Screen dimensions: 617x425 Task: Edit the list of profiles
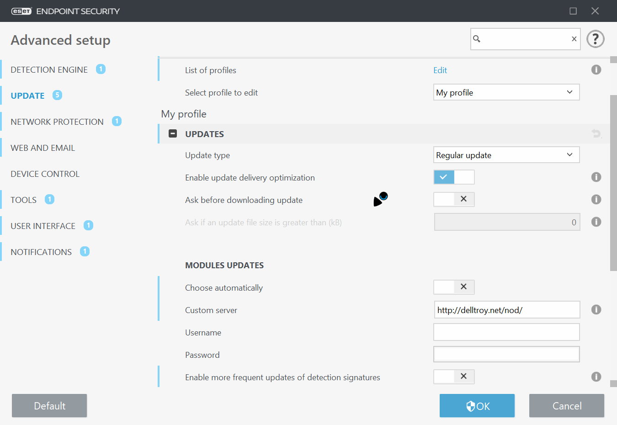point(440,70)
